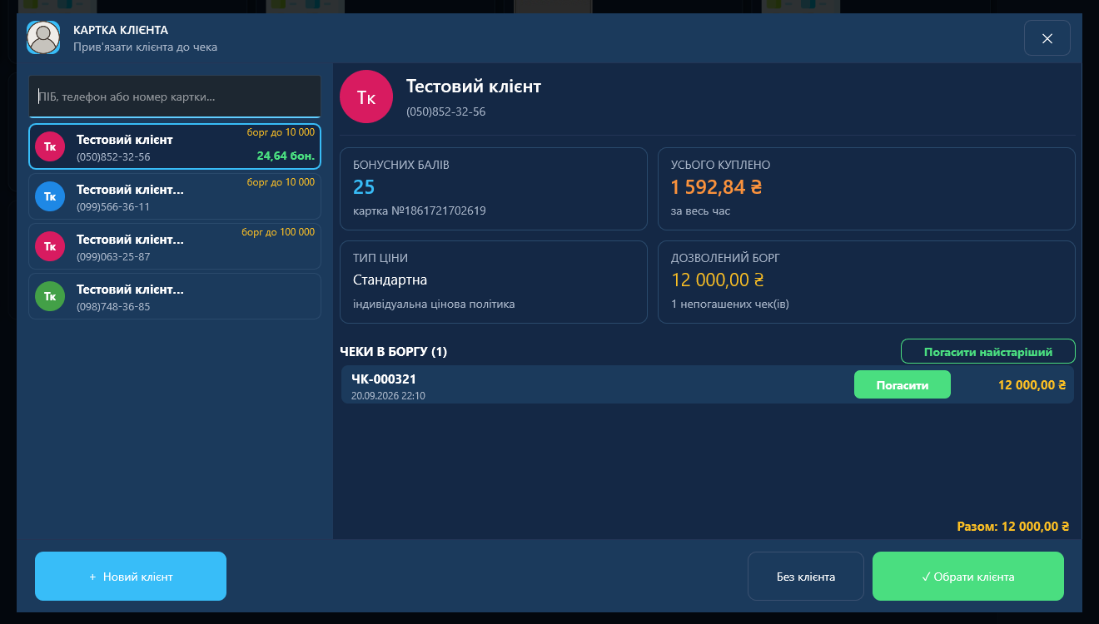This screenshot has width=1099, height=624.
Task: Click '1 непогашених чек(ів)' text
Action: tap(730, 304)
